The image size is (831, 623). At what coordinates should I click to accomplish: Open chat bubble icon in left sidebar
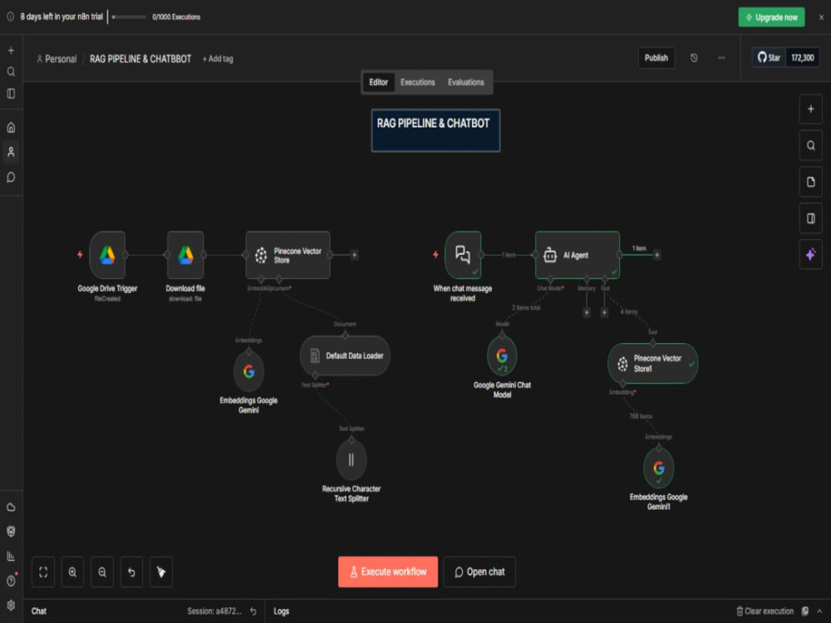click(x=11, y=177)
